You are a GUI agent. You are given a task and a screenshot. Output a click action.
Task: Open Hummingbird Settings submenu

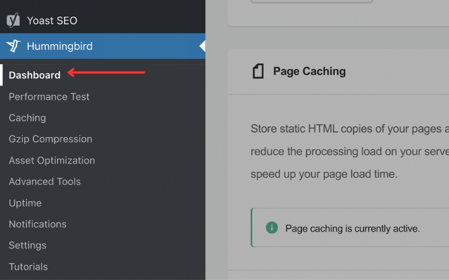point(28,245)
